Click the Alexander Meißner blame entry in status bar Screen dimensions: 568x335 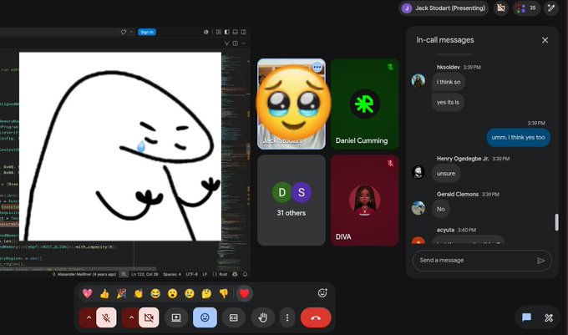tap(84, 274)
